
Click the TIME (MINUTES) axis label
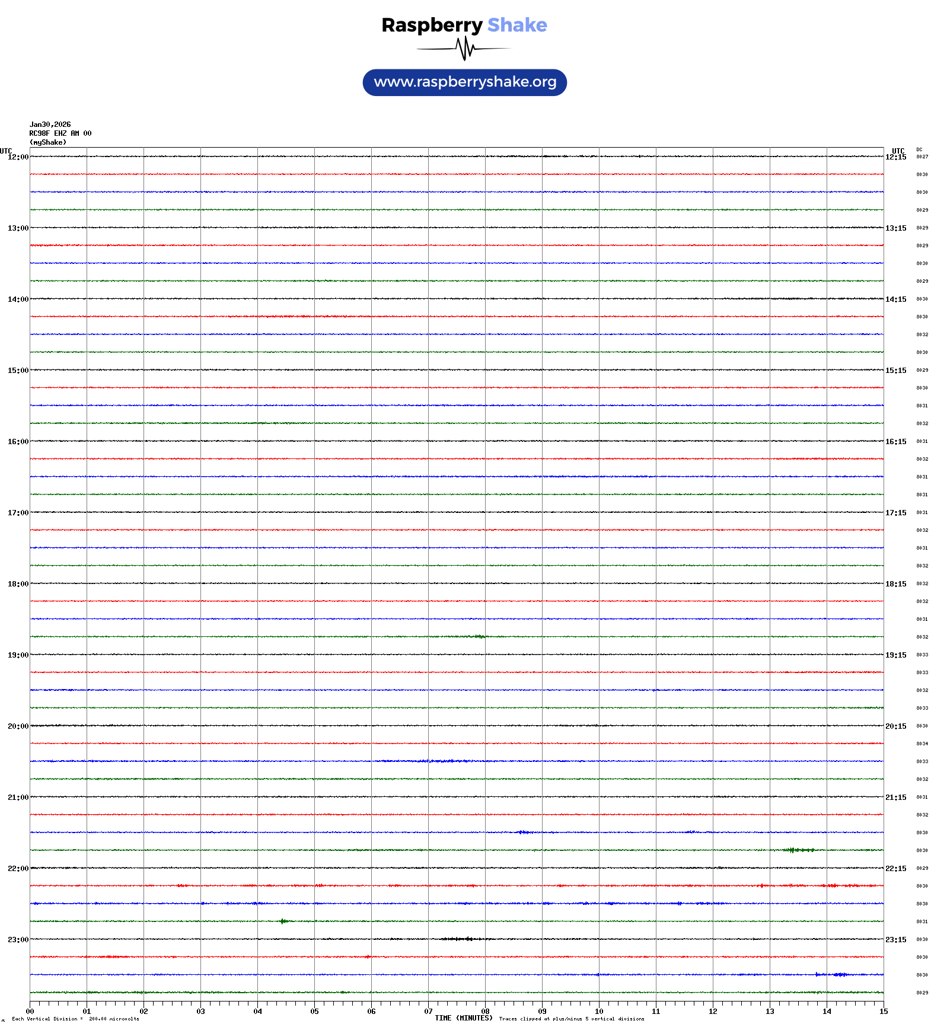click(464, 1018)
